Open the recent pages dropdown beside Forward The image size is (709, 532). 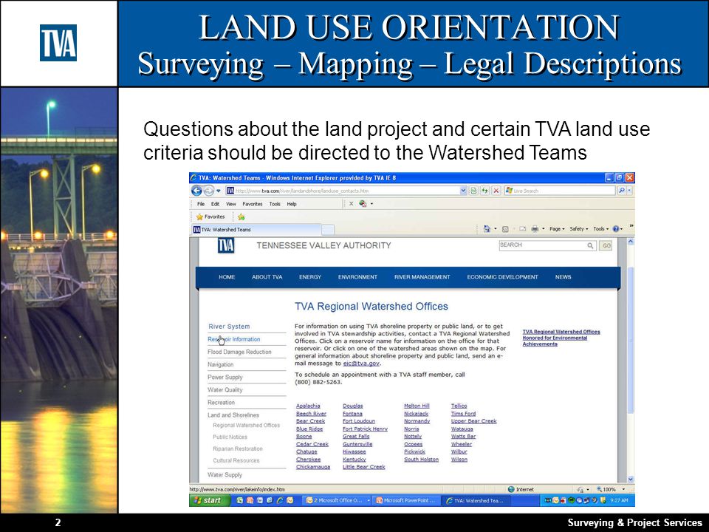click(219, 191)
